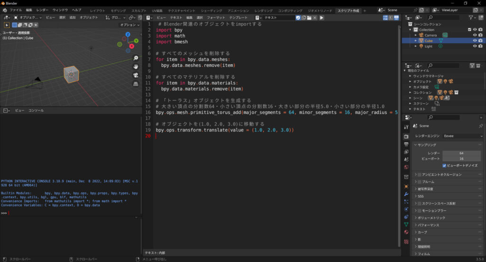Open render engine Eevee dropdown
The width and height of the screenshot is (486, 262).
click(x=463, y=136)
